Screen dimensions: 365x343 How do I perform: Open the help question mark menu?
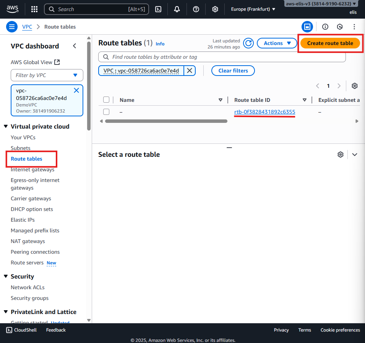tap(196, 9)
